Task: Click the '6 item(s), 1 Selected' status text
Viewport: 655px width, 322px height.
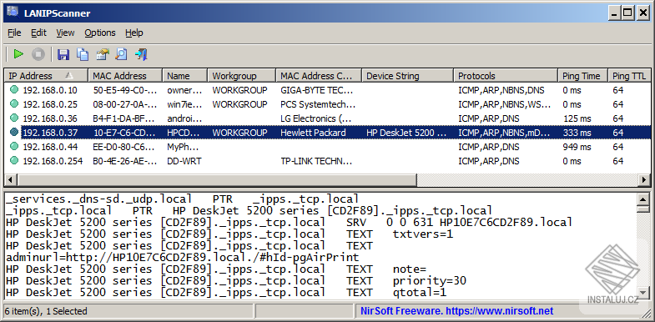Action: point(46,311)
